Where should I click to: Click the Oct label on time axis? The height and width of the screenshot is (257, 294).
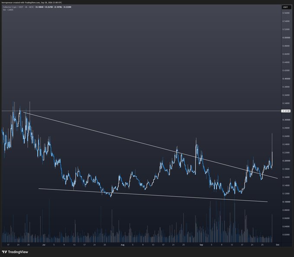click(x=278, y=245)
